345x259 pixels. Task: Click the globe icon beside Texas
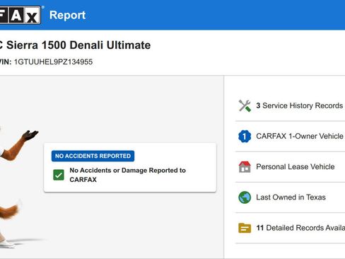tap(245, 197)
